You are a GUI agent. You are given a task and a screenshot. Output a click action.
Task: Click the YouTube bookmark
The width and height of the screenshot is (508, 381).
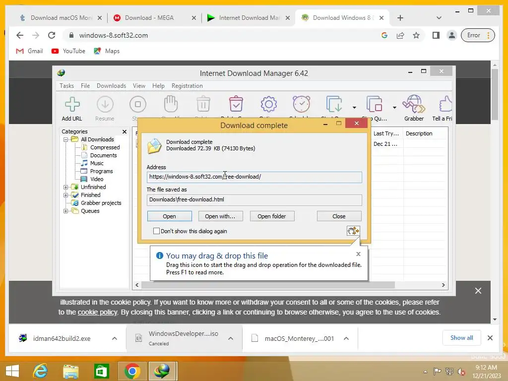(68, 51)
